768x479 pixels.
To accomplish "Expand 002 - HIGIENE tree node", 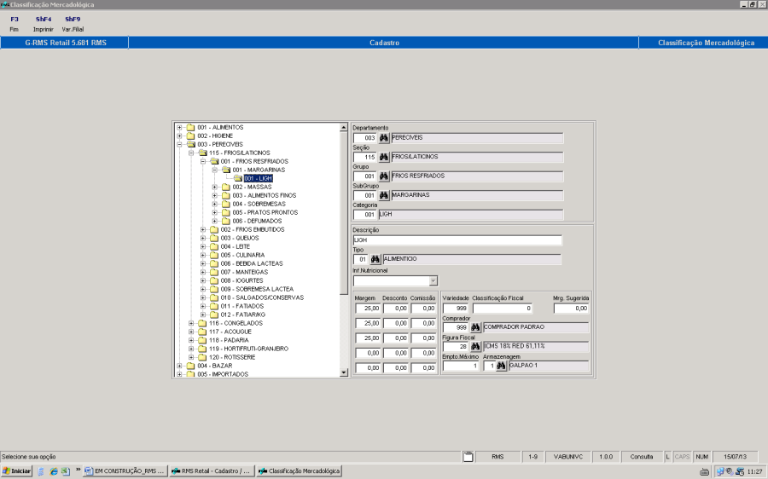I will pyautogui.click(x=179, y=136).
